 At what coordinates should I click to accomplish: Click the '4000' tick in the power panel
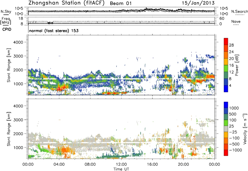18,42
